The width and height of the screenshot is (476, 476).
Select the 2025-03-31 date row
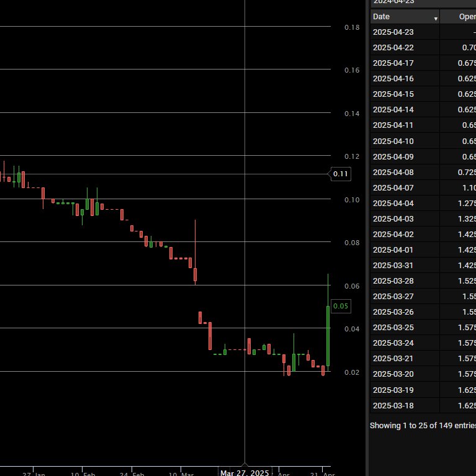[423, 265]
